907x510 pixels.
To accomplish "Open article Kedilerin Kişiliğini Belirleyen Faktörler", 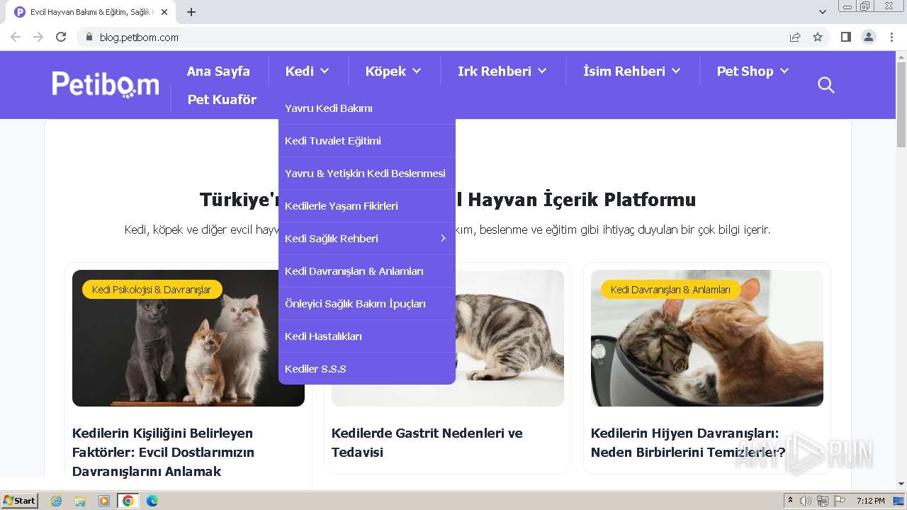I will [163, 452].
